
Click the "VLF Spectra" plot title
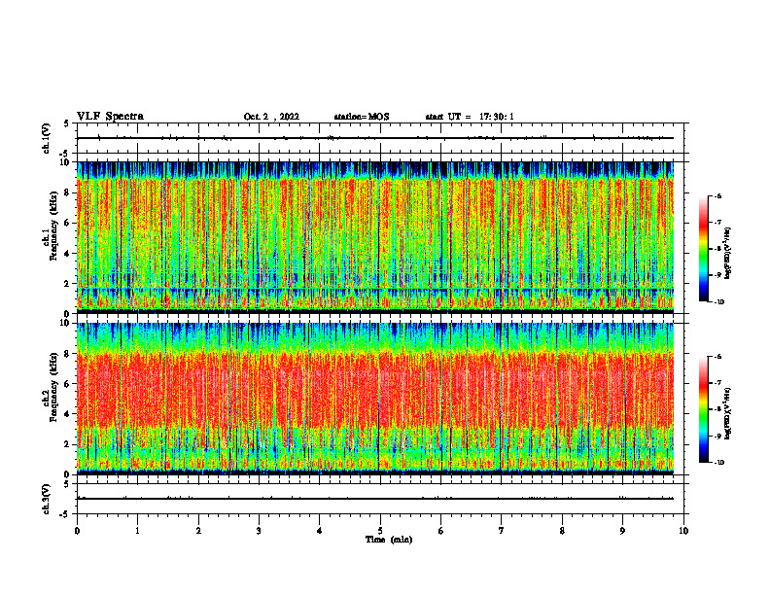pos(110,117)
